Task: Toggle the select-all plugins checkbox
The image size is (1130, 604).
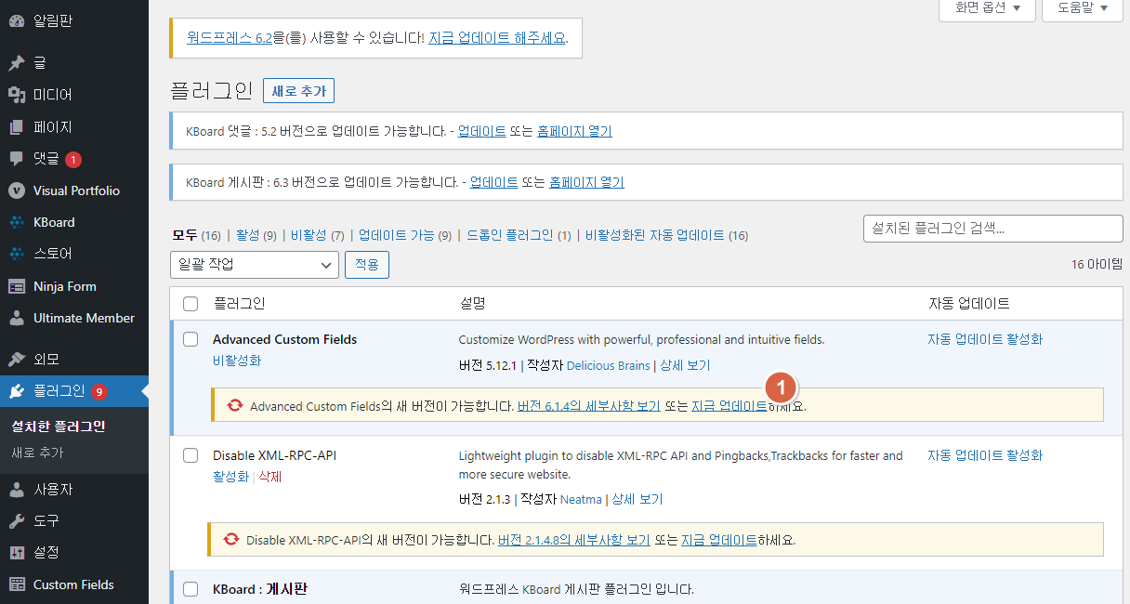Action: point(191,304)
